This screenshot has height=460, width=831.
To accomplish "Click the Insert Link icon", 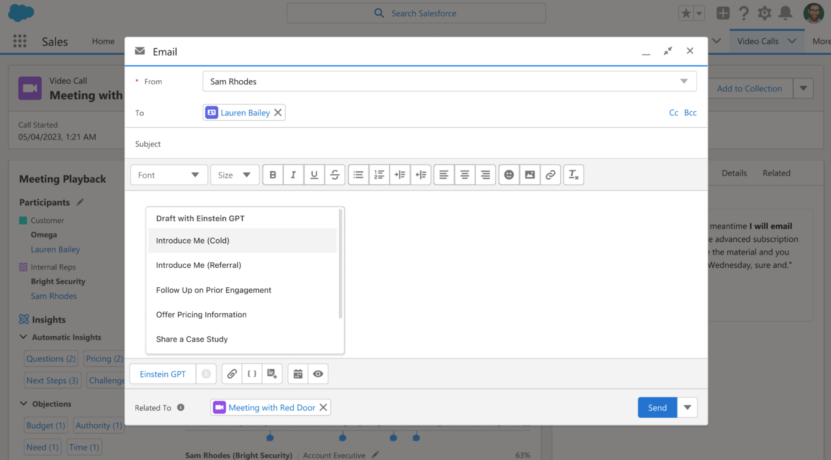I will tap(549, 174).
